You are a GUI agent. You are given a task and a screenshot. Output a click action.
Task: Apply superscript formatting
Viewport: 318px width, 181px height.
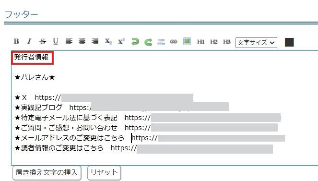pos(121,41)
